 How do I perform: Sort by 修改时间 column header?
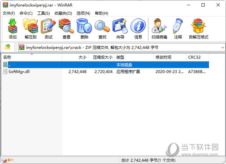170,57
